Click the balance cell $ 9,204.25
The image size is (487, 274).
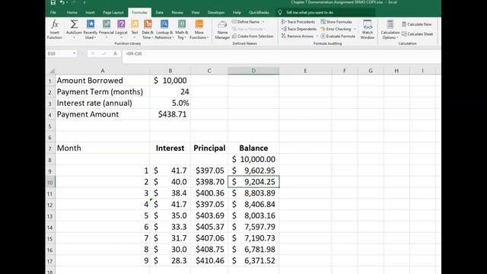click(x=253, y=182)
